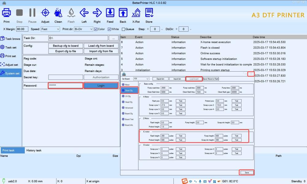Browse Task Dir with the ellipsis button
307x184 pixels.
click(114, 38)
